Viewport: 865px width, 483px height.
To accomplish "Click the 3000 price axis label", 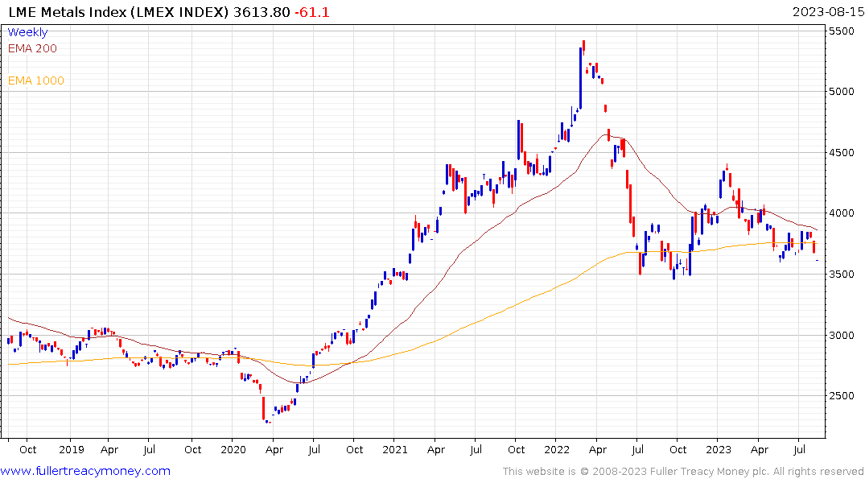I will [842, 335].
